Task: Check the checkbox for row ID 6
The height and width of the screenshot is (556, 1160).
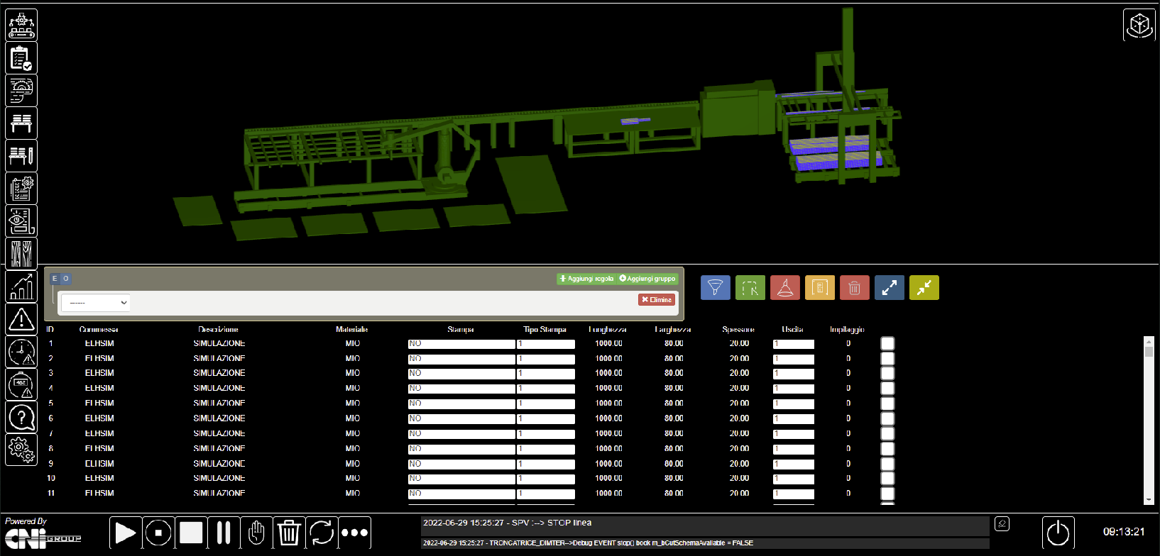Action: (887, 418)
